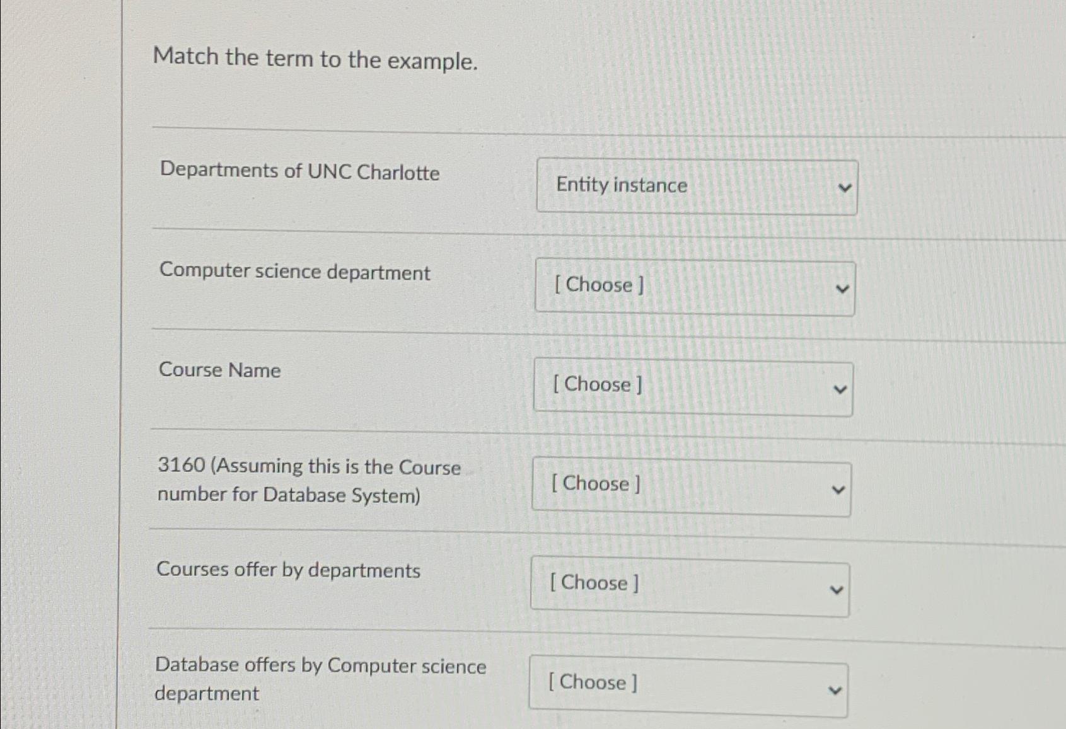The image size is (1066, 729).
Task: Click chevron arrow in Course Name row
Action: tap(840, 389)
